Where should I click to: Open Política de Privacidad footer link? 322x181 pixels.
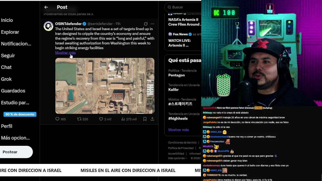click(181, 148)
